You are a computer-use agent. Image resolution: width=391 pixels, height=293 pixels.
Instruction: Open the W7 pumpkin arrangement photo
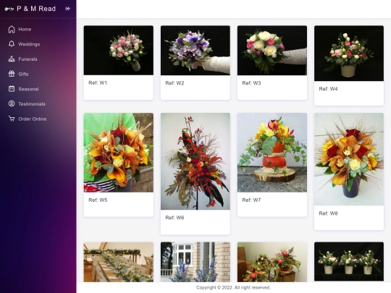click(x=272, y=153)
